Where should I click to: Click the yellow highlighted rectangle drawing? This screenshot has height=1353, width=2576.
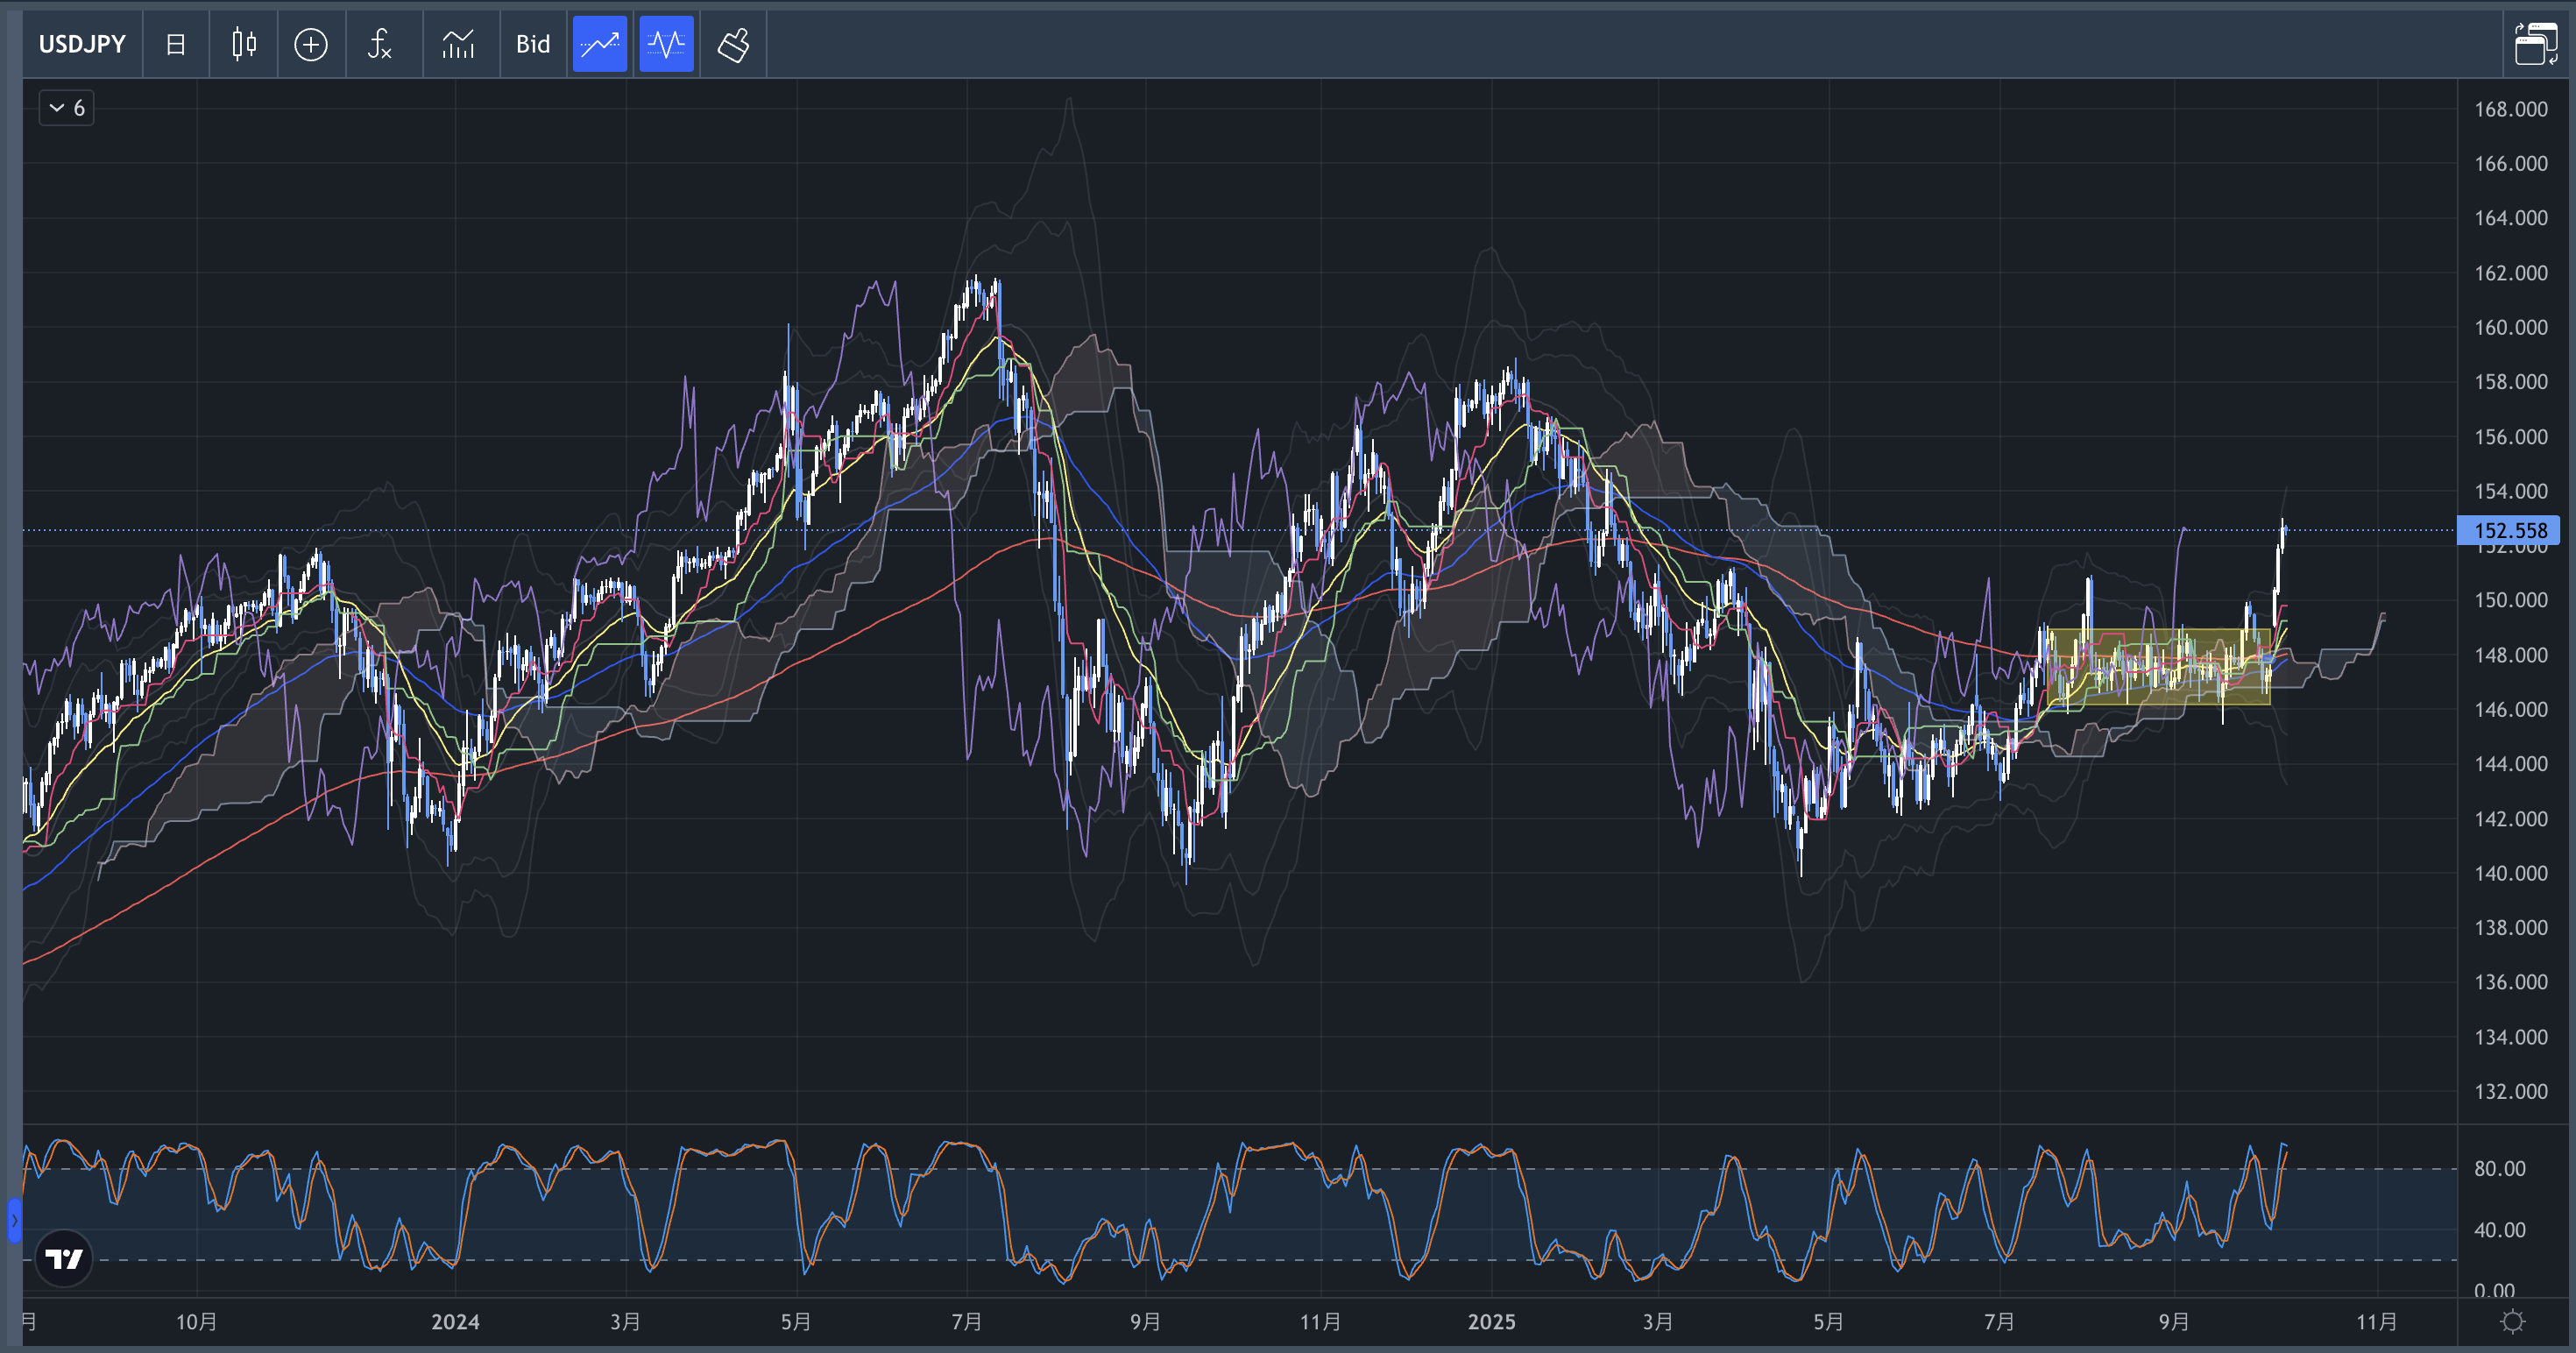pos(2158,666)
